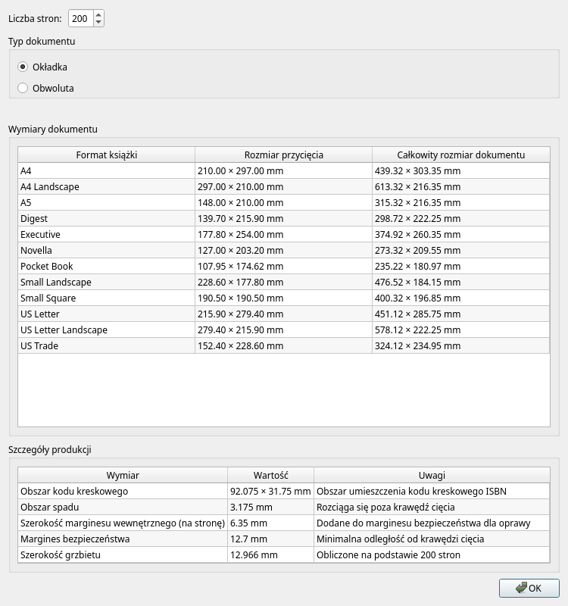Select the A4 format row

point(106,170)
